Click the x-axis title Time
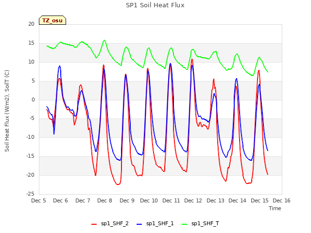Screen dimensions: 311x233 point(275,208)
